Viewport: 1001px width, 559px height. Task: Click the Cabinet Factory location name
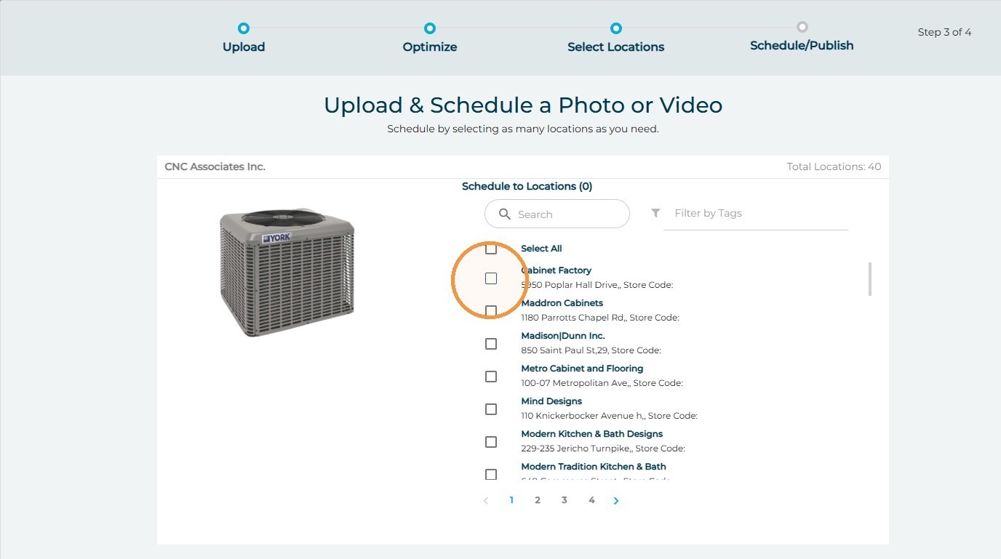[x=557, y=270]
